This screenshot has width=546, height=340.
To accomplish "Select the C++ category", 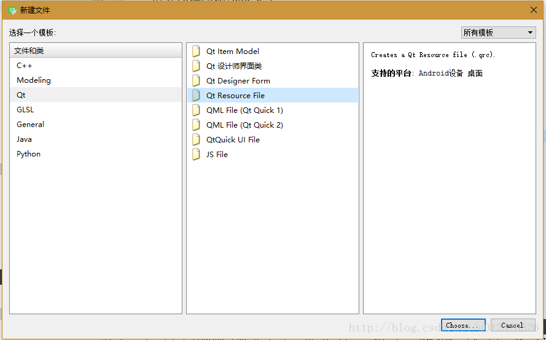I will pyautogui.click(x=96, y=66).
